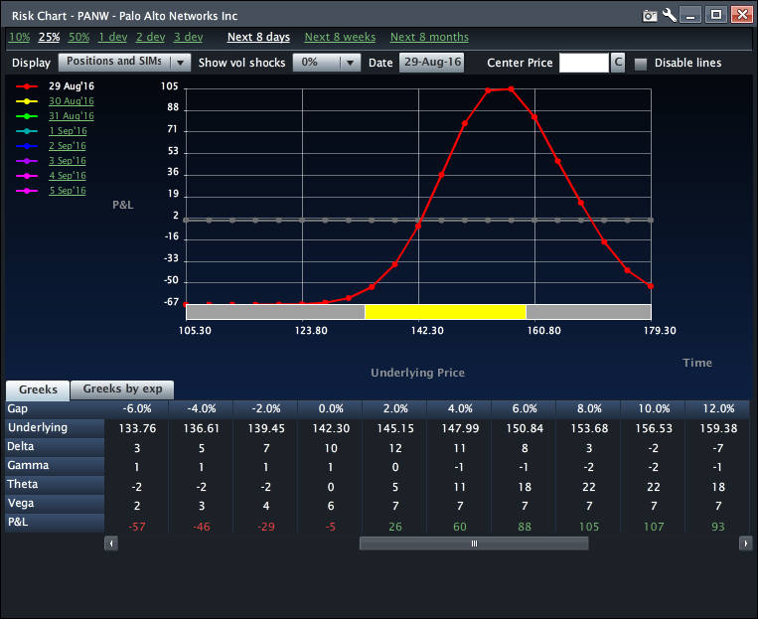Image resolution: width=758 pixels, height=619 pixels.
Task: Toggle the 30 Aug'16 yellow line
Action: pos(71,101)
